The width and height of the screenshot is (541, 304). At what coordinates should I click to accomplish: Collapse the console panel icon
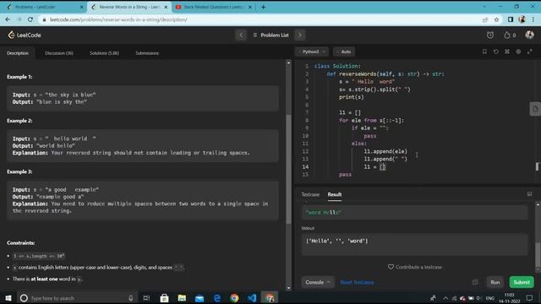(530, 194)
